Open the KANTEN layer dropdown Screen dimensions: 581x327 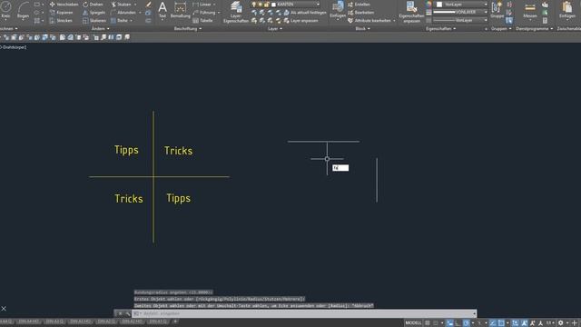click(x=319, y=5)
